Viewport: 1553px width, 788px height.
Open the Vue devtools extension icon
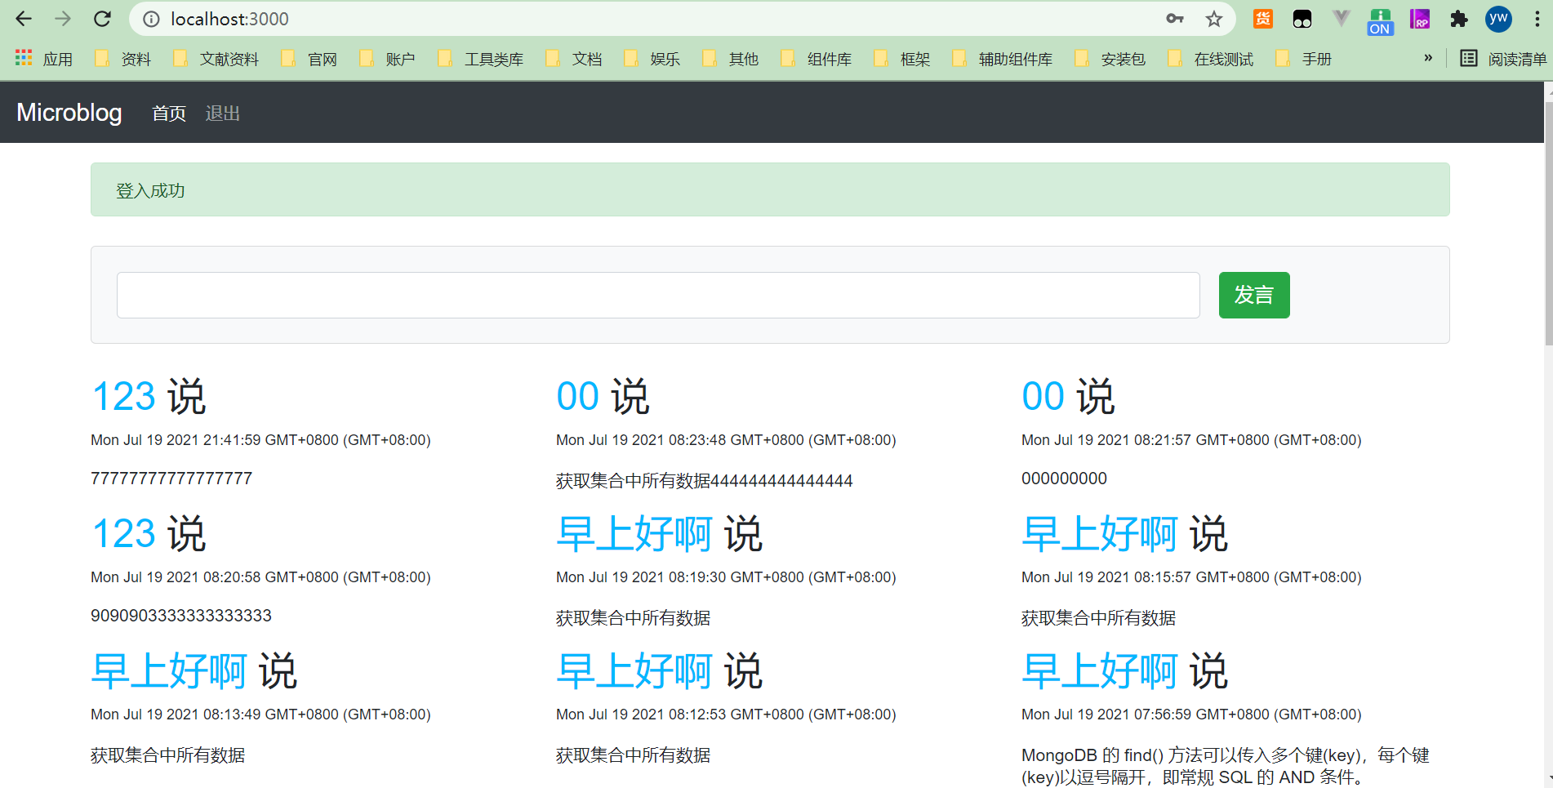(1341, 19)
